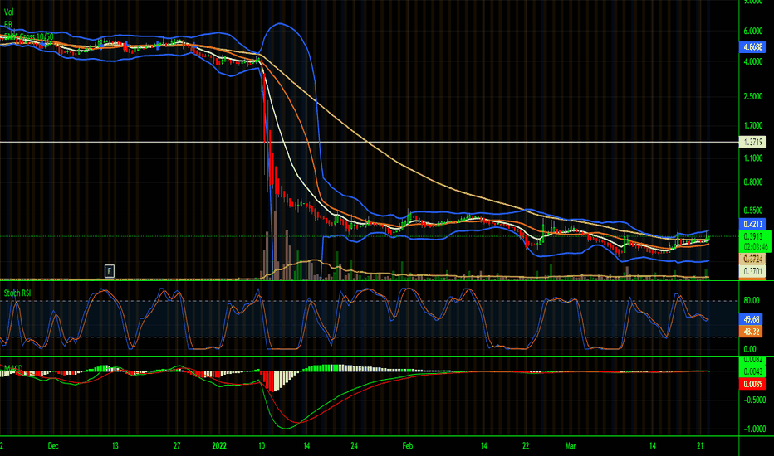The image size is (774, 456).
Task: Click the blue 0.4213 Bollinger value label
Action: [x=752, y=225]
